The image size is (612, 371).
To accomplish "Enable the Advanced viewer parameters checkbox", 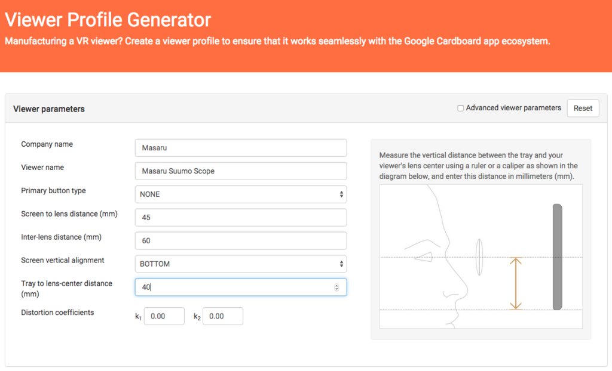I will click(461, 108).
